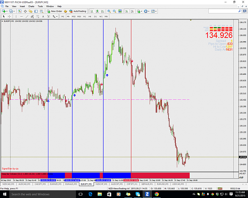Expand the Profiles dropdown arrow
248x198 pixels.
point(14,11)
